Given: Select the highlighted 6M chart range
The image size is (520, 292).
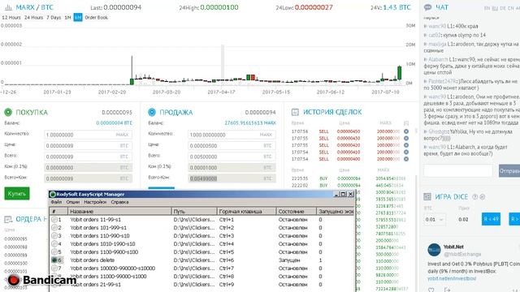Looking at the screenshot, I should [x=78, y=18].
